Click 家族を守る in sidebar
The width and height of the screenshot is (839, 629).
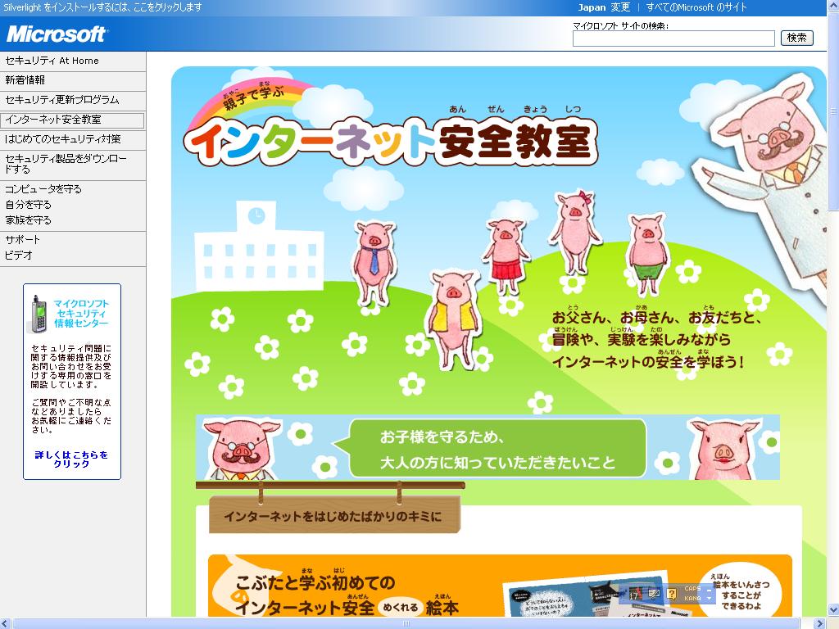(x=29, y=219)
